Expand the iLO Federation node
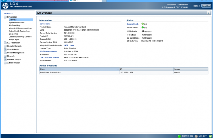Viewport: 213px width, 138px height. [x=5, y=43]
